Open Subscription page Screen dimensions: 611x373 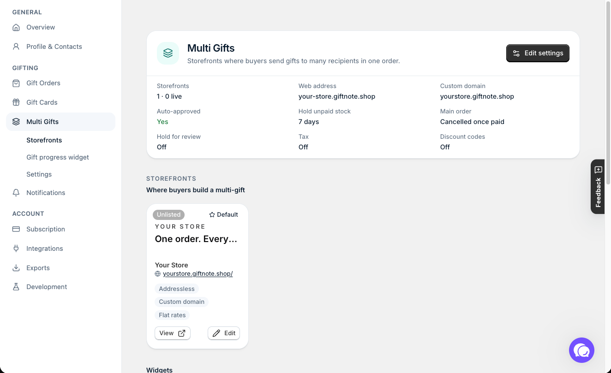coord(60,229)
